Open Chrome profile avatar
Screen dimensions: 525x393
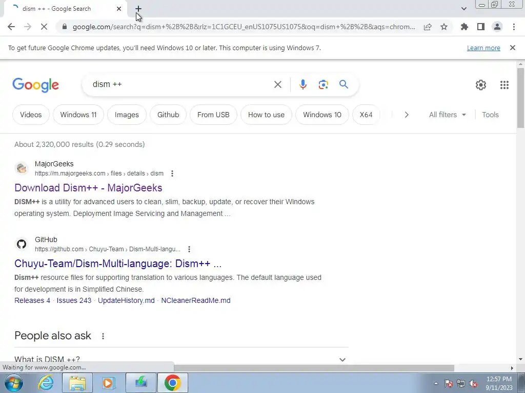(x=497, y=27)
